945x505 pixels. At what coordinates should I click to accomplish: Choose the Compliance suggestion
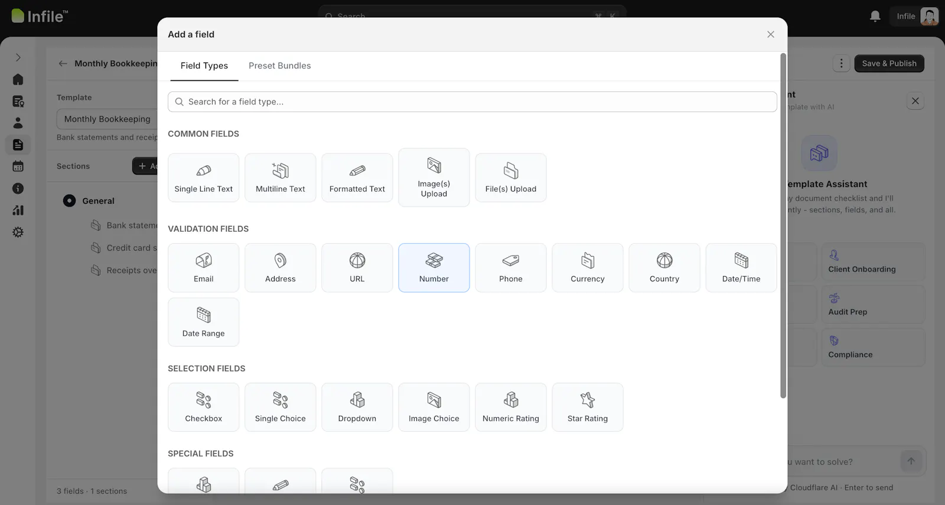(873, 347)
